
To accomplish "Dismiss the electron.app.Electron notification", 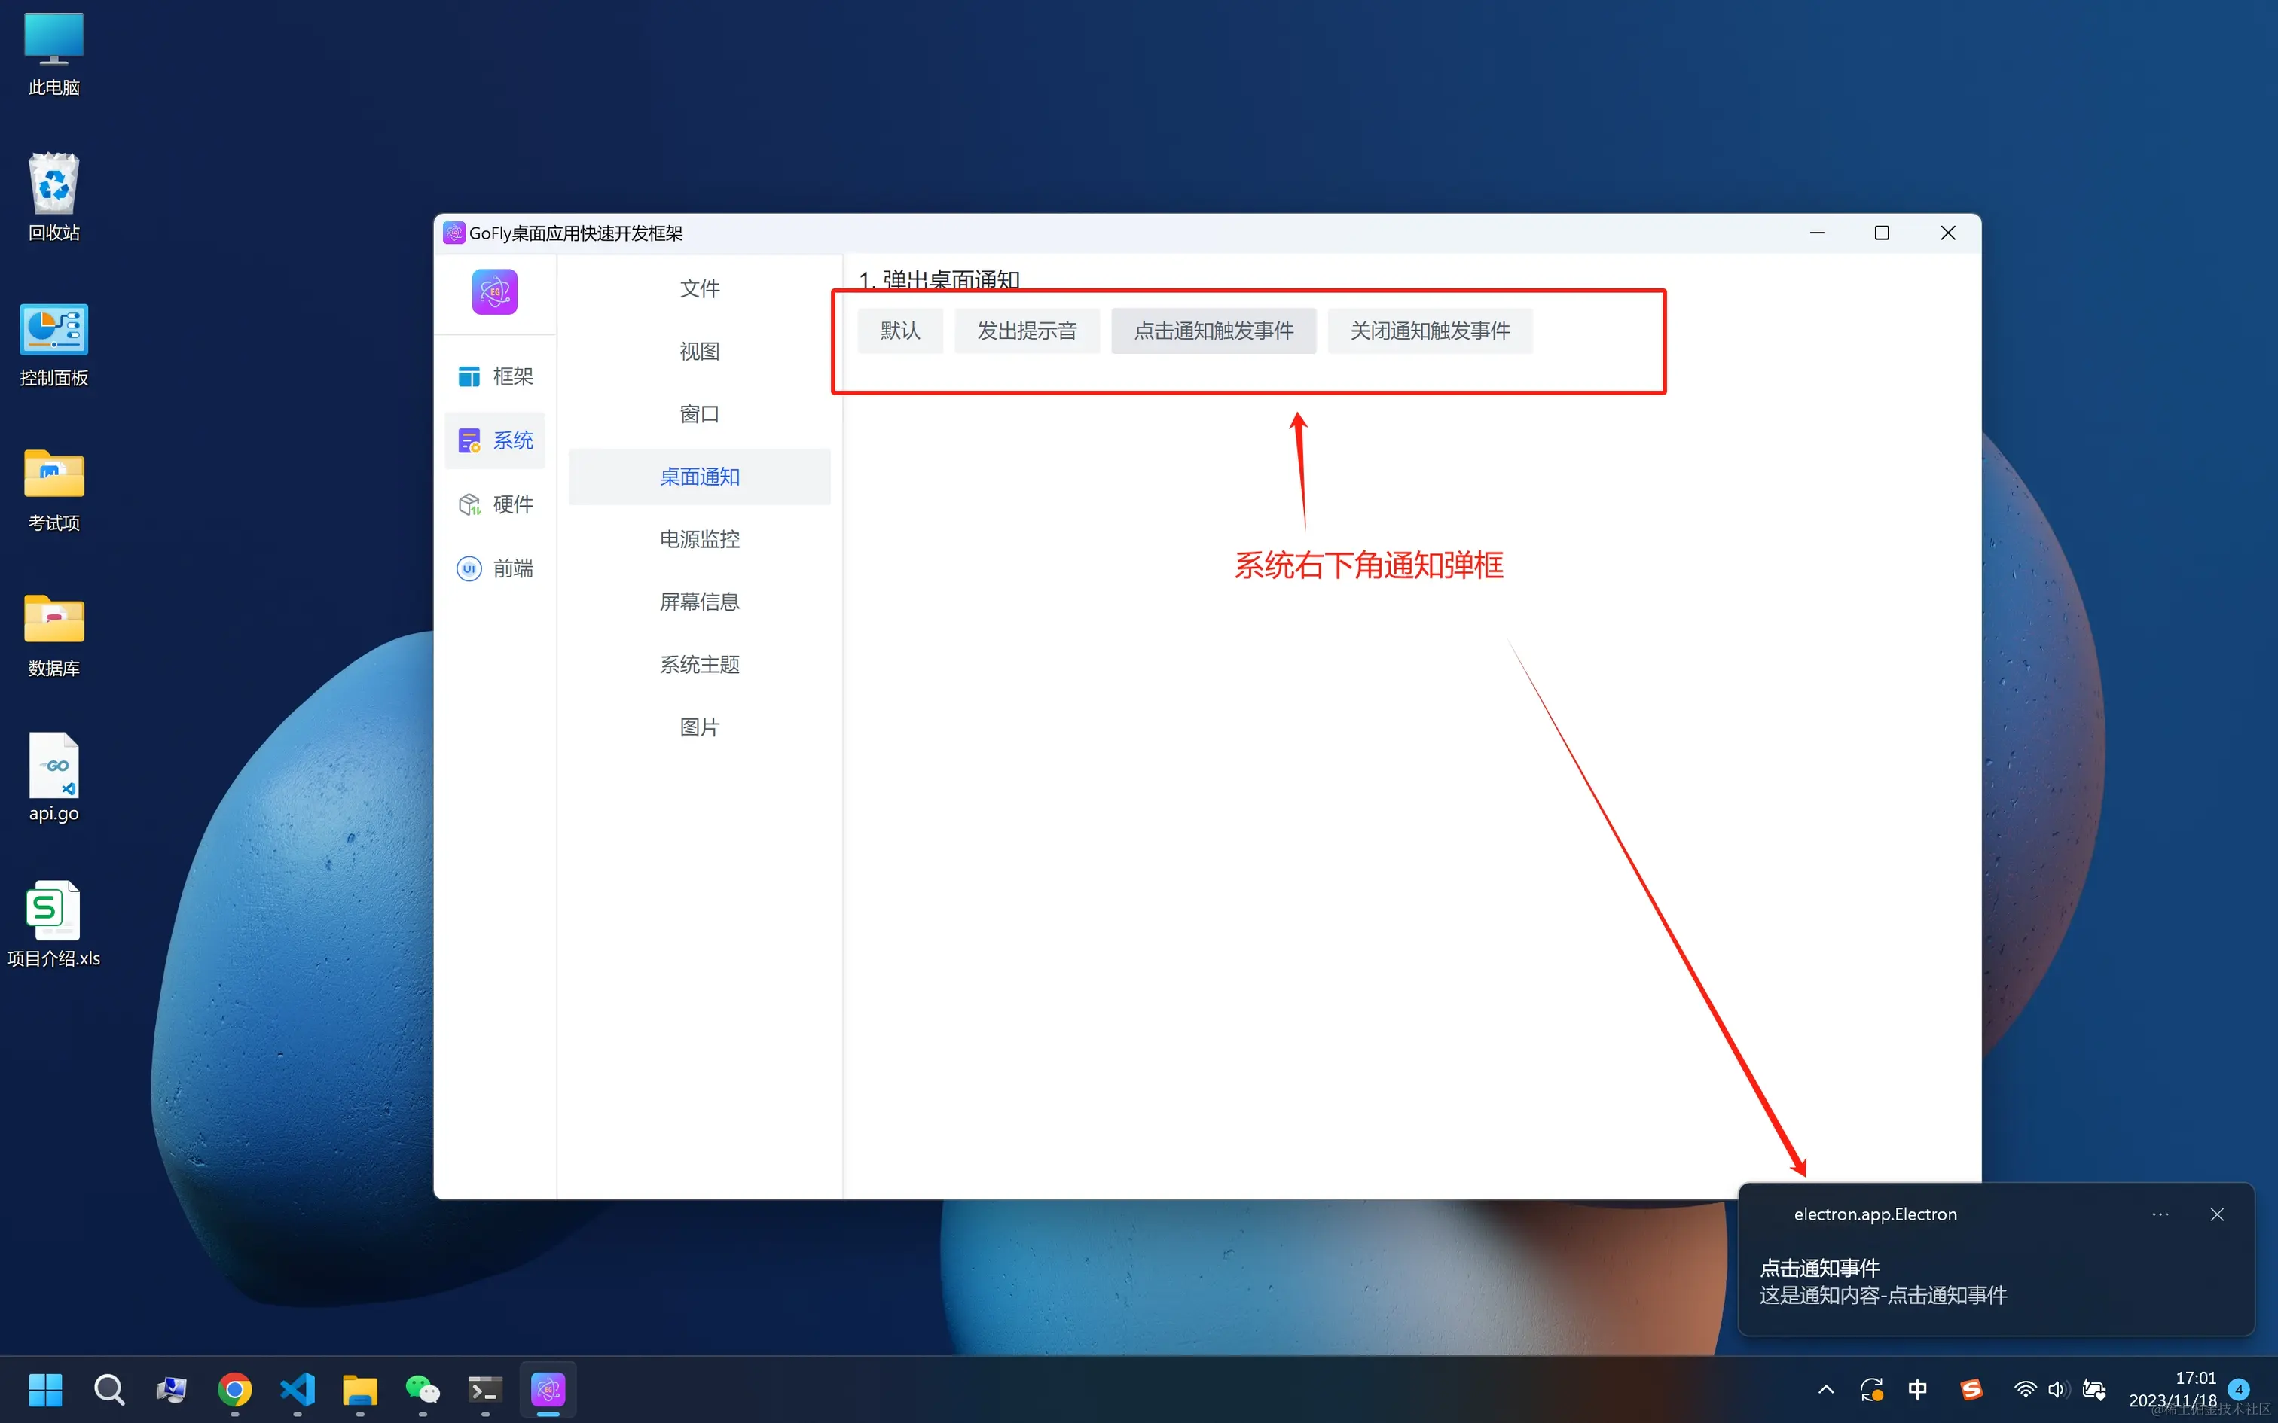I will [x=2217, y=1215].
